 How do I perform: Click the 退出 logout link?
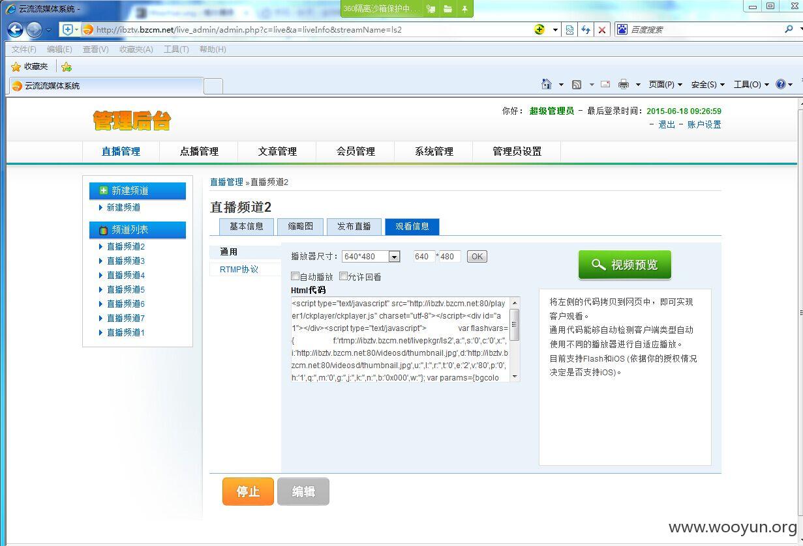[x=667, y=124]
